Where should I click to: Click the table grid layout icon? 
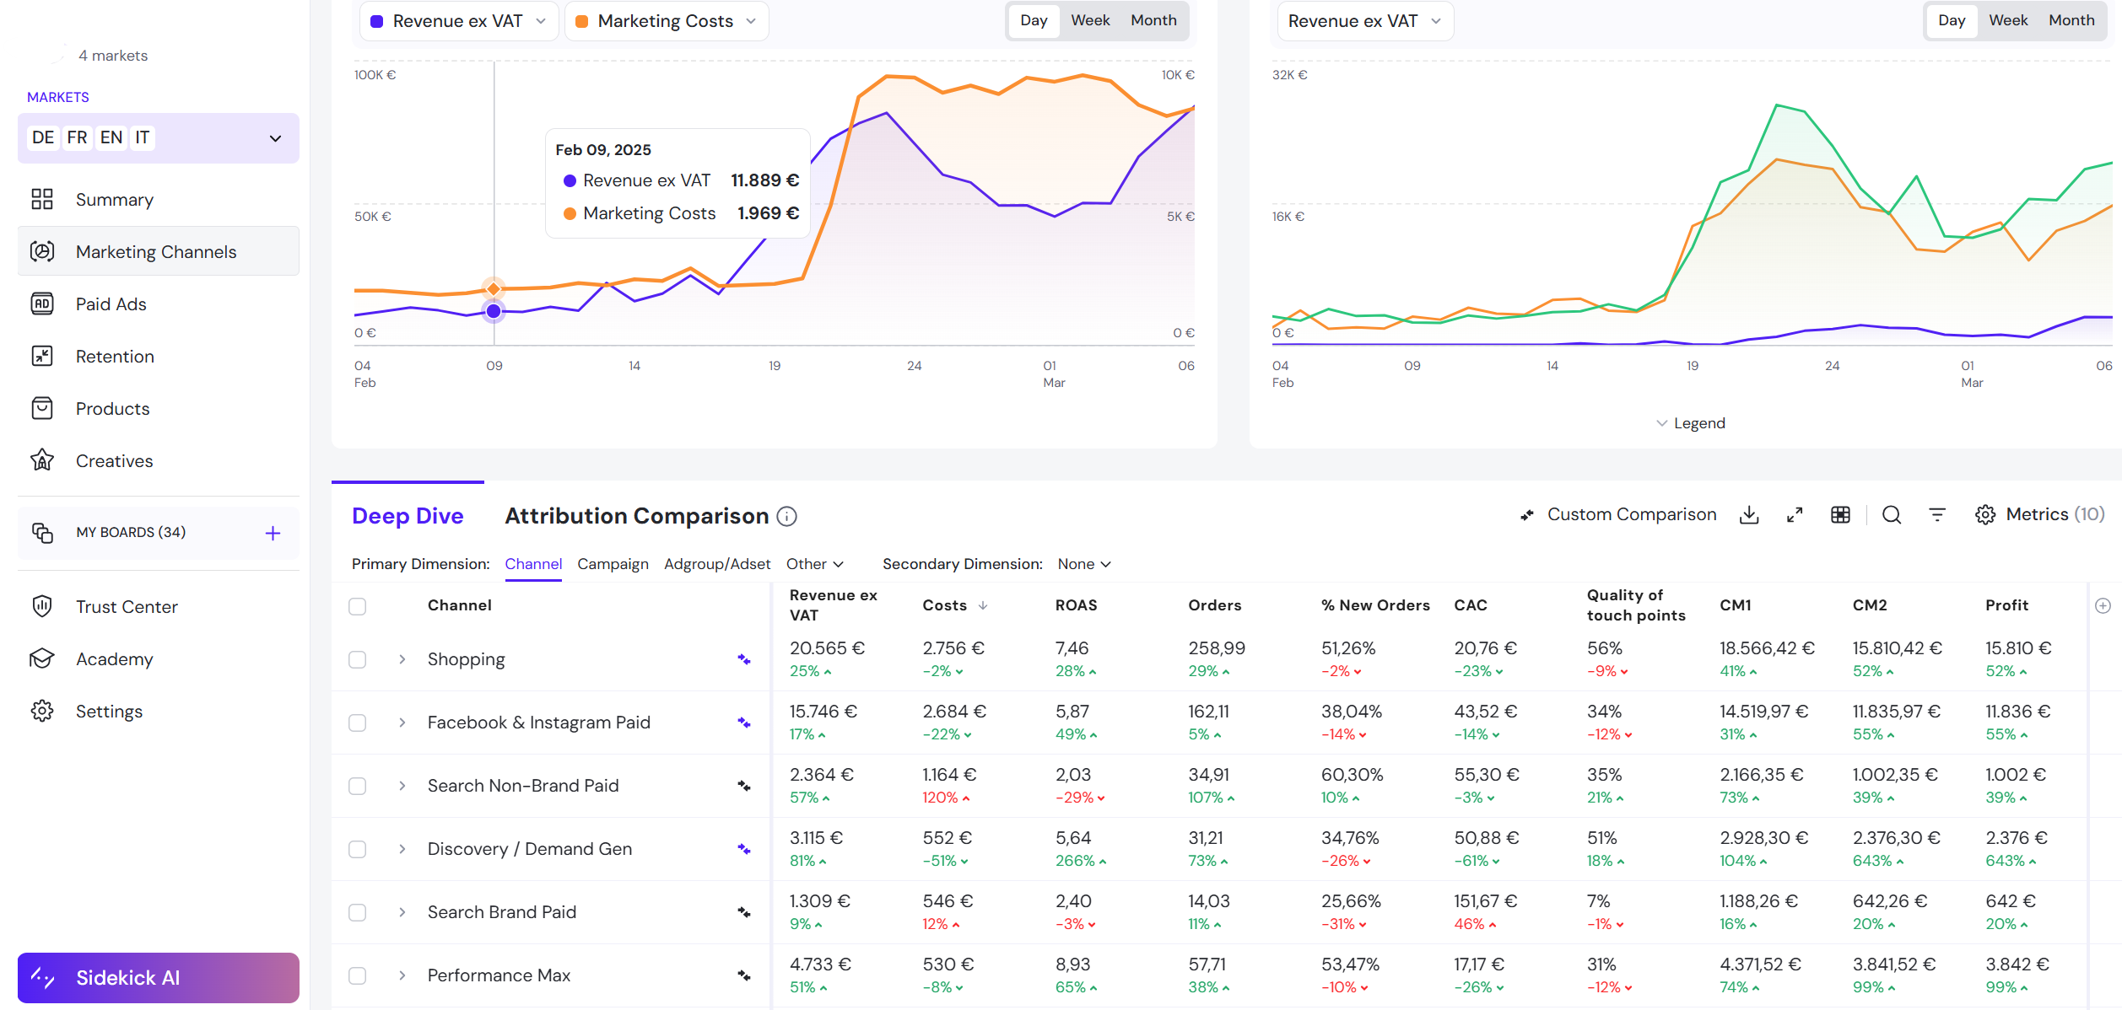pos(1840,515)
